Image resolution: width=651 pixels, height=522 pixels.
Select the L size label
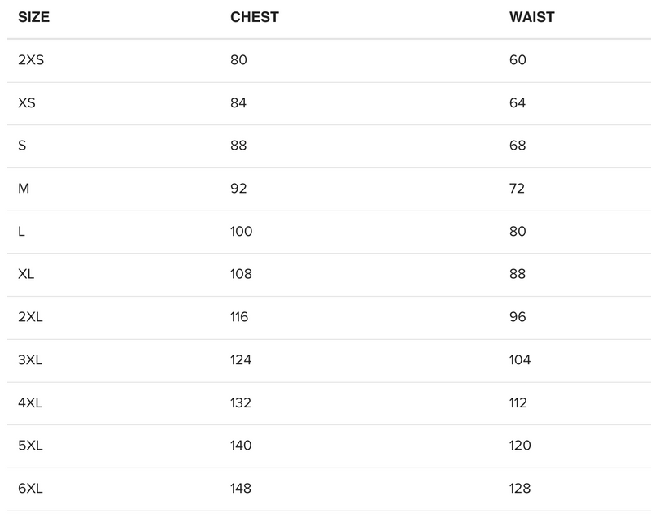(21, 232)
